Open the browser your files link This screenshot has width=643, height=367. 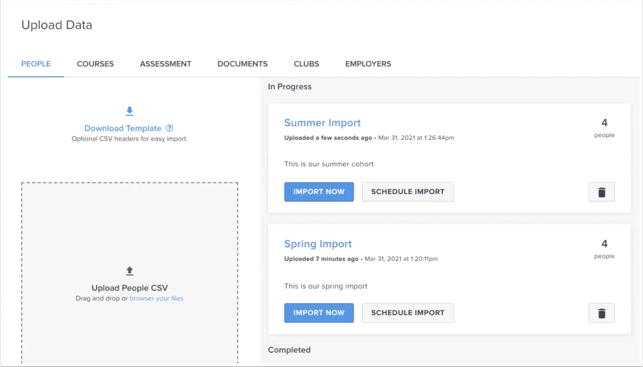tap(157, 298)
